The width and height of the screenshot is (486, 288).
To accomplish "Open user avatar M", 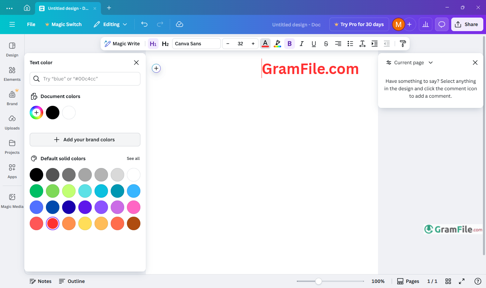I will point(399,24).
